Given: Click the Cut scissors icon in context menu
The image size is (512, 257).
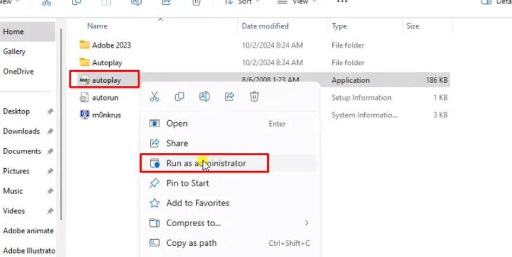Looking at the screenshot, I should [155, 97].
